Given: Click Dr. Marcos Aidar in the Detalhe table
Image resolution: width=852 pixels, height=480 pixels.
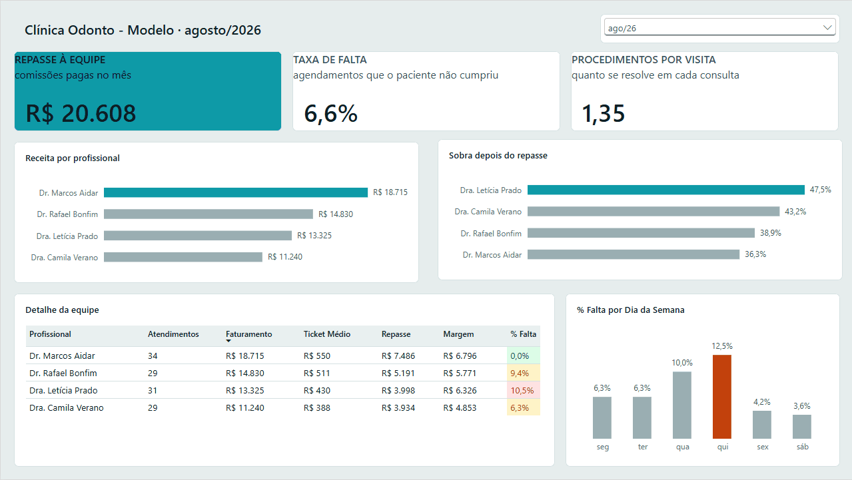Looking at the screenshot, I should pyautogui.click(x=62, y=356).
